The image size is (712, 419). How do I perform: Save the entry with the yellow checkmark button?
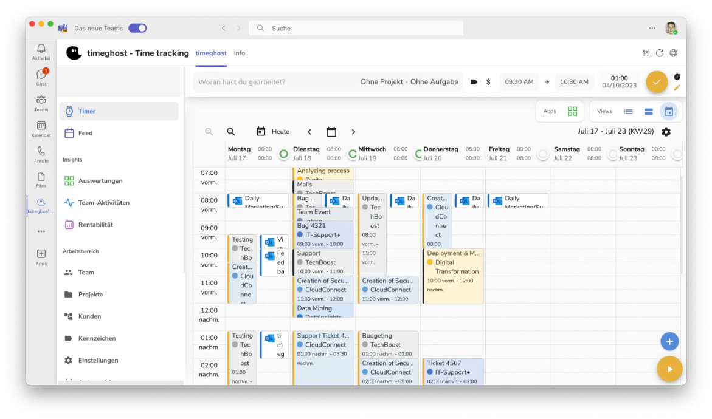pos(657,81)
